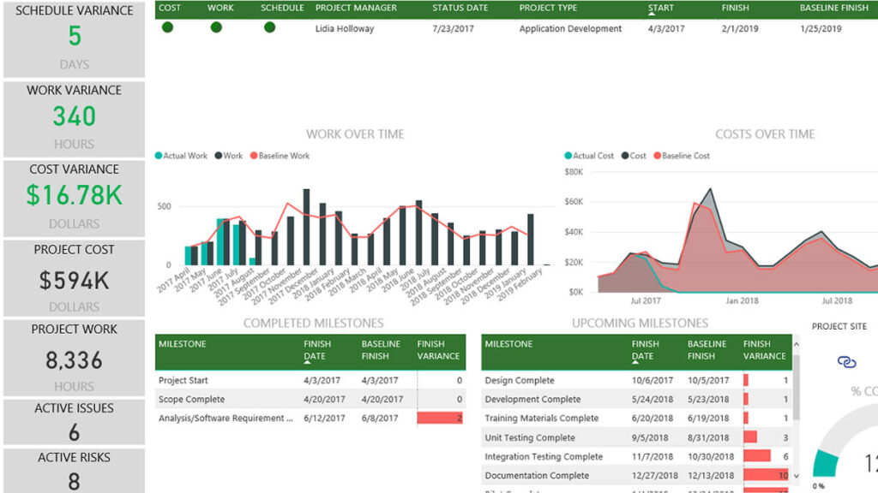Click the upcoming milestones scroll down arrow
This screenshot has width=878, height=493.
coord(797,476)
